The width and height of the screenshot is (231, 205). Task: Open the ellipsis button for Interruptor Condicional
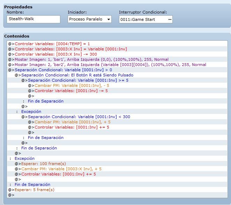coord(170,19)
